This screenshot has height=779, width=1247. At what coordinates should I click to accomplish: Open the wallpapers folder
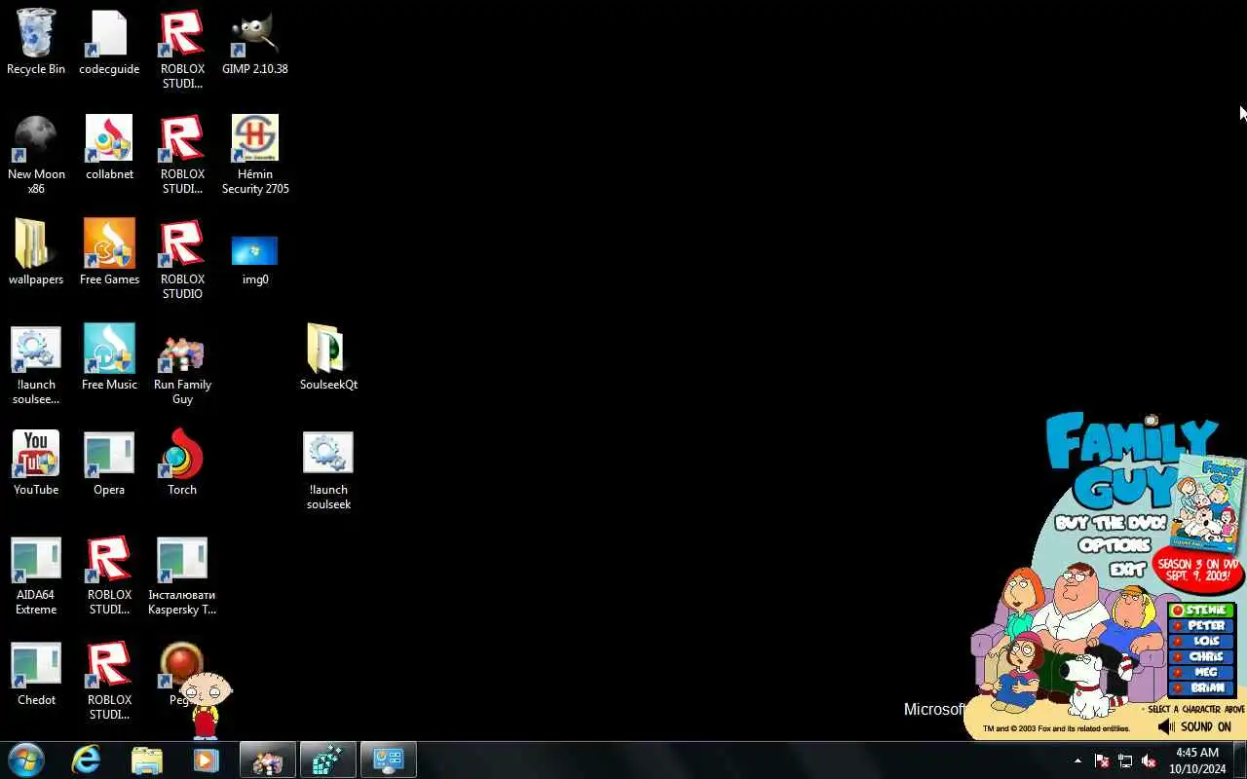36,252
